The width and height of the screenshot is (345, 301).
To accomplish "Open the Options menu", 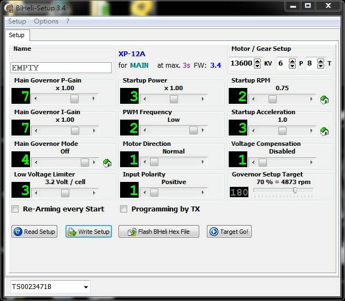I will point(46,21).
